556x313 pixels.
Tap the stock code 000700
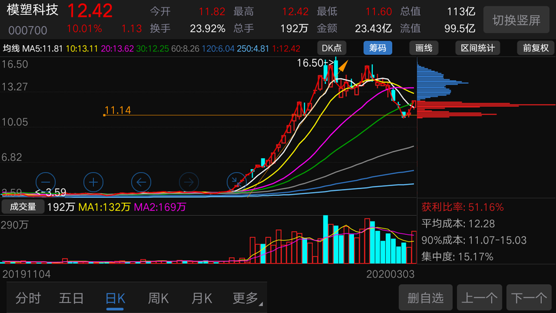coord(28,31)
